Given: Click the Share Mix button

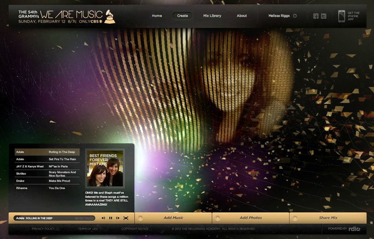Looking at the screenshot, I should [328, 218].
